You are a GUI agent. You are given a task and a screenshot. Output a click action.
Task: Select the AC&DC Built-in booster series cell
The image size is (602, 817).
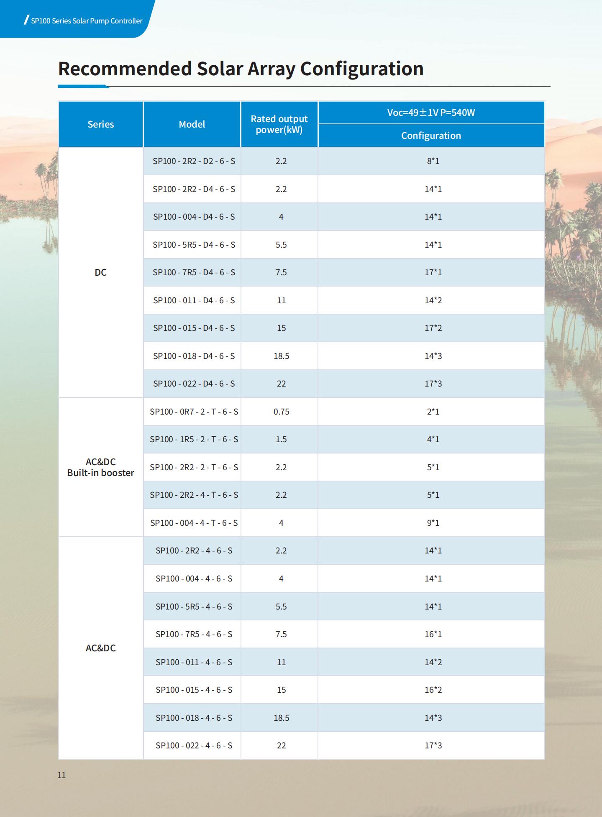(101, 467)
